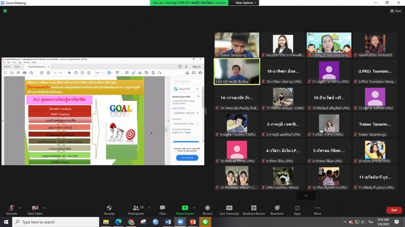Click the green Share Screen icon
405x227 pixels.
pos(185,208)
